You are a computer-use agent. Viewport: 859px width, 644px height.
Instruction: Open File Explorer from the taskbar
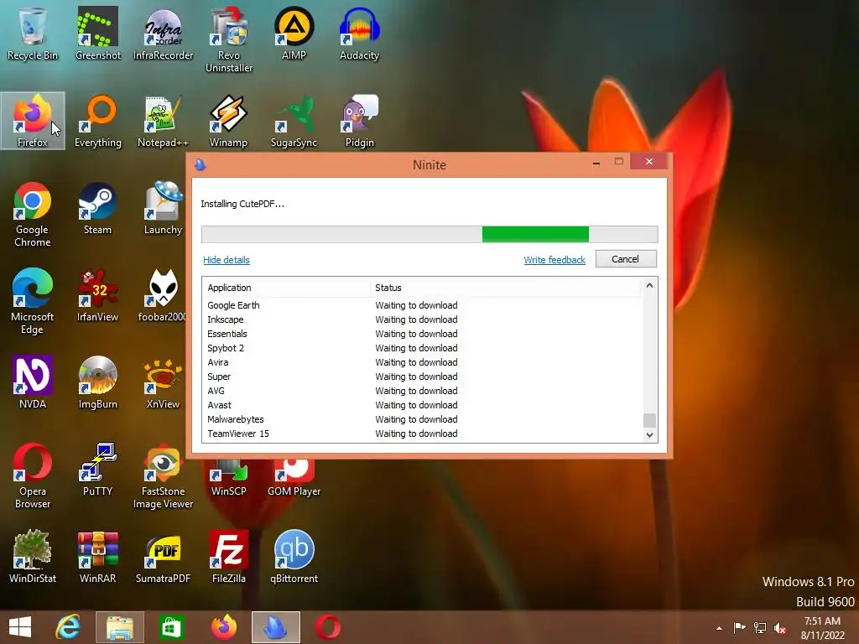coord(120,627)
